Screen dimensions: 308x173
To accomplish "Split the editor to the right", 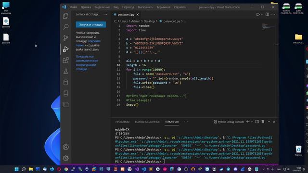I will 267,14.
